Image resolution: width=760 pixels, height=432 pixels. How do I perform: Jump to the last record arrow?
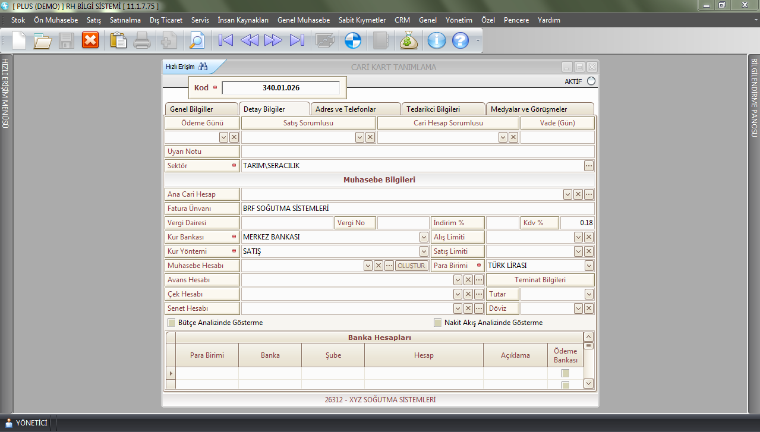pyautogui.click(x=297, y=40)
